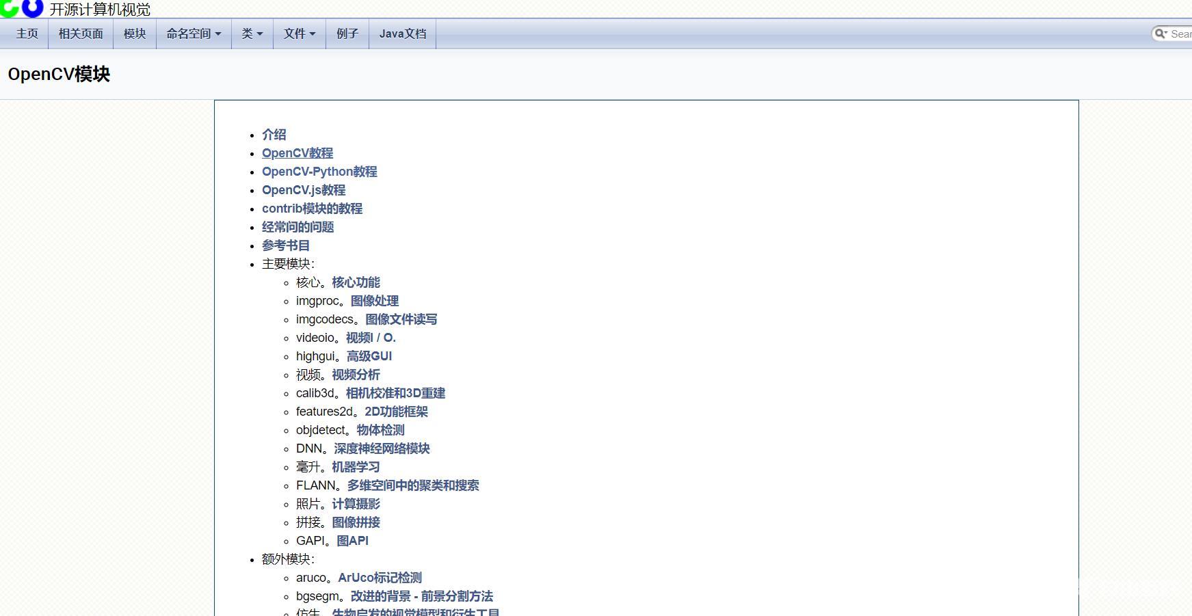Image resolution: width=1192 pixels, height=616 pixels.
Task: Click the bgsegm module name text
Action: click(317, 596)
